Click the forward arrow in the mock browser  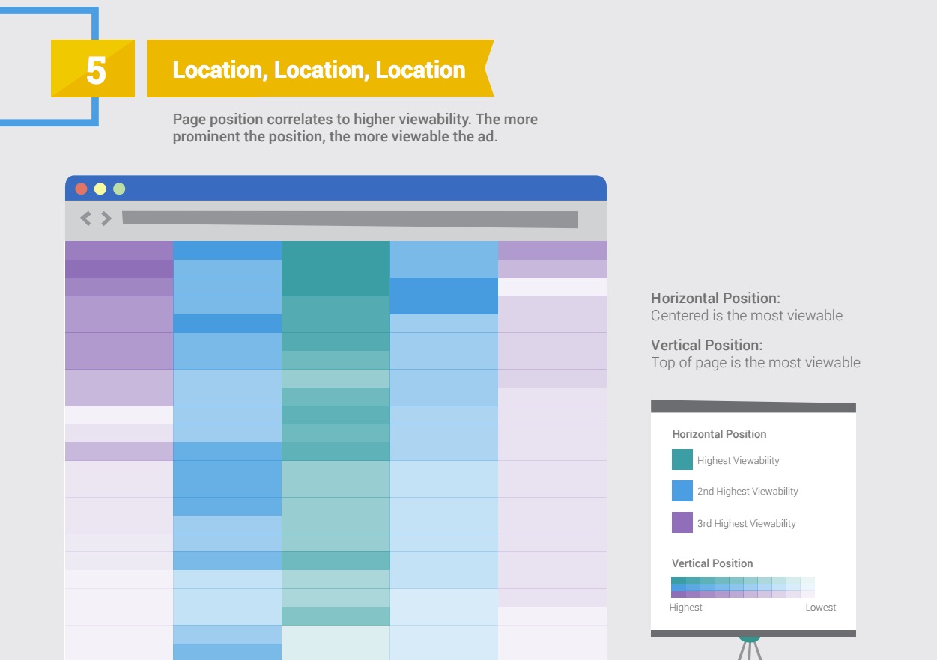pyautogui.click(x=106, y=219)
